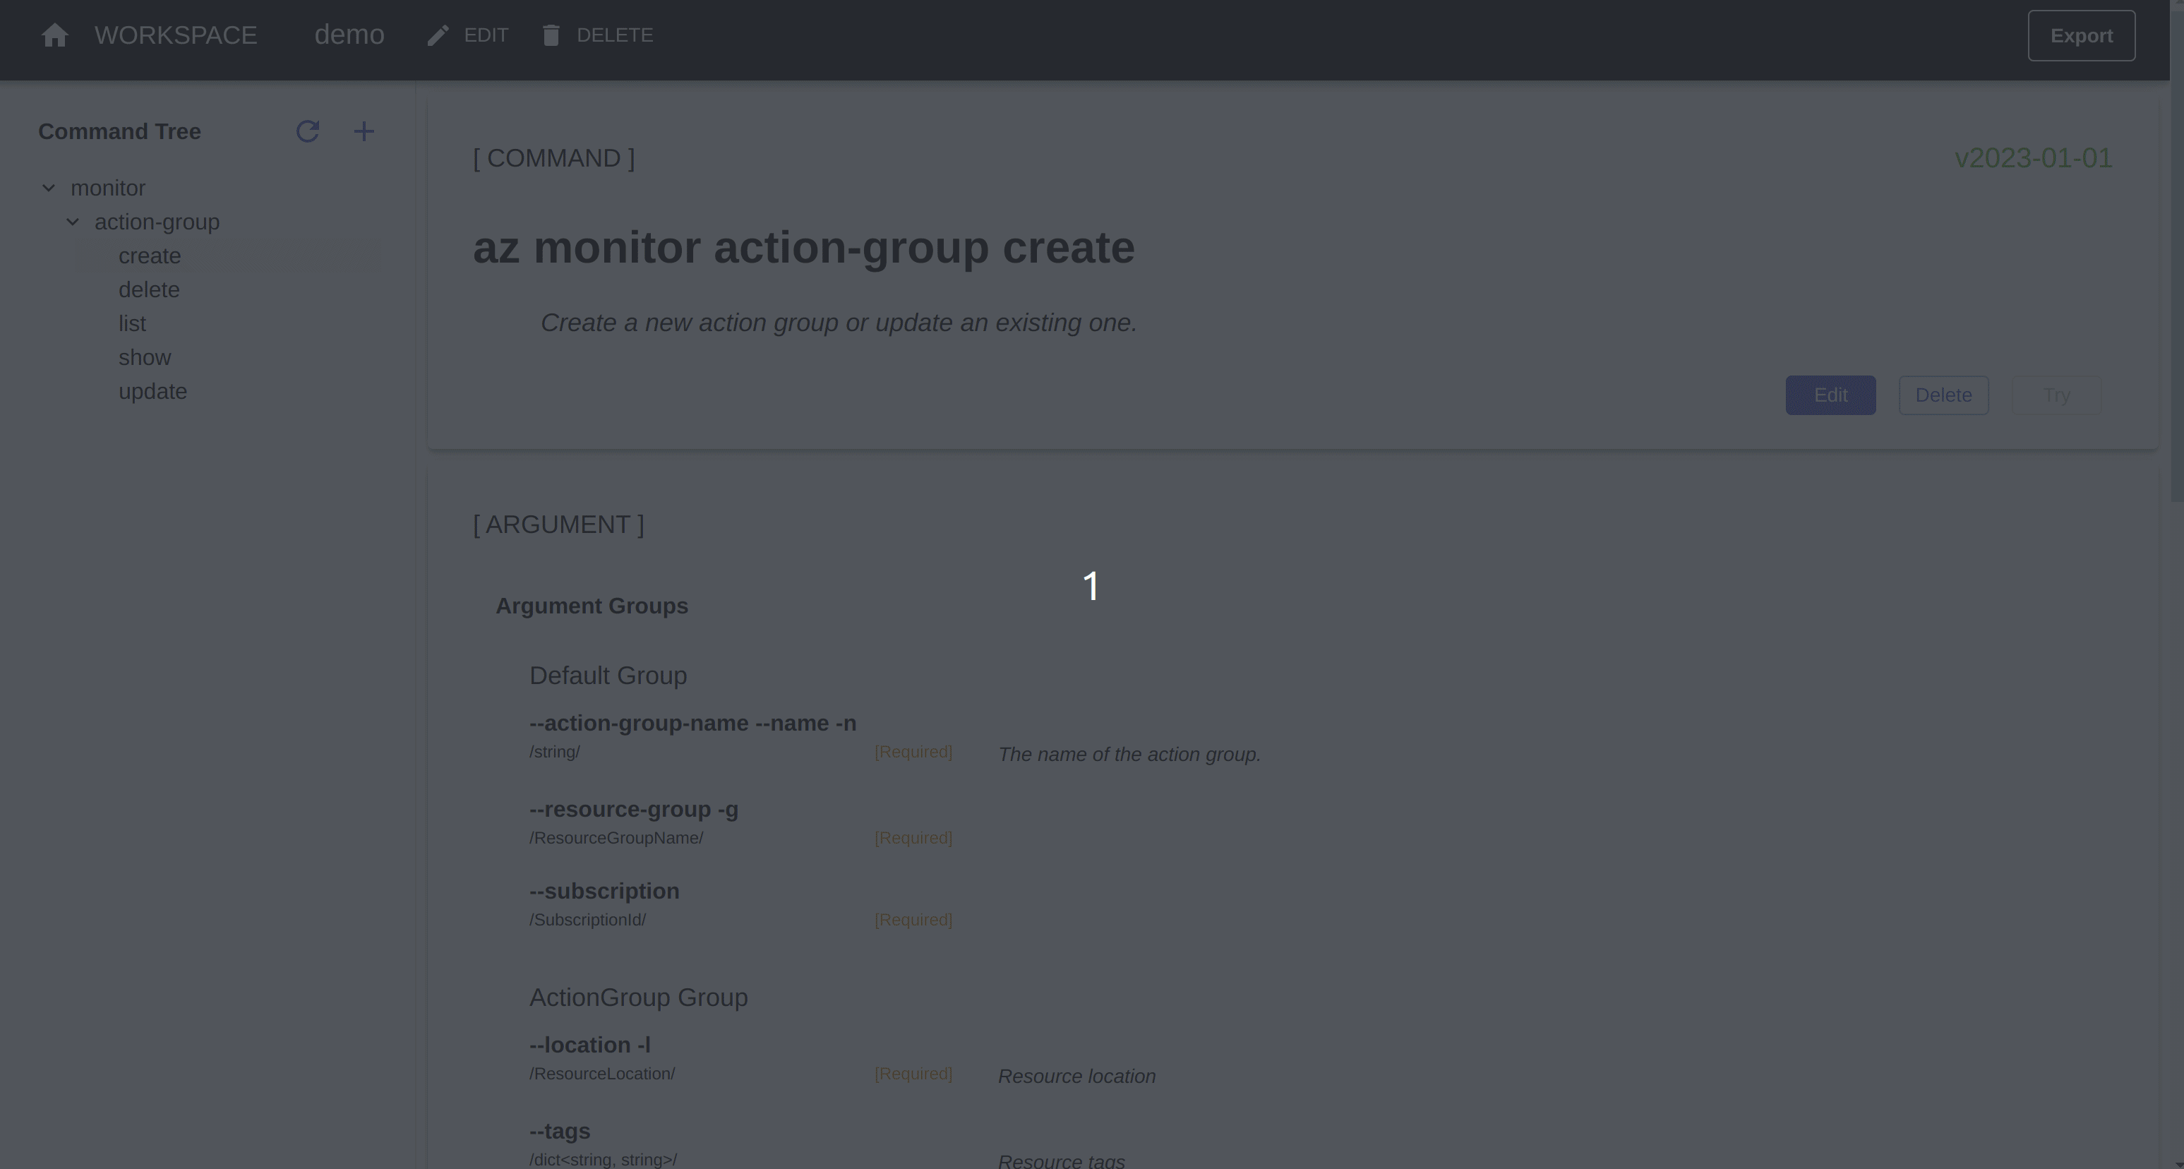This screenshot has width=2184, height=1169.
Task: Click the trash DELETE icon in header
Action: click(x=551, y=35)
